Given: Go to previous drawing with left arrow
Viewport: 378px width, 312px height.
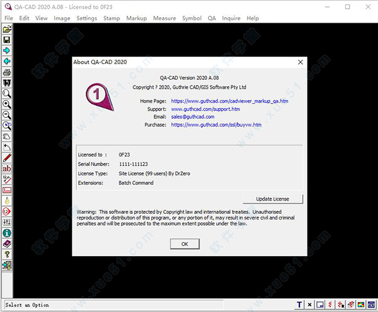Looking at the screenshot, I should pyautogui.click(x=7, y=61).
